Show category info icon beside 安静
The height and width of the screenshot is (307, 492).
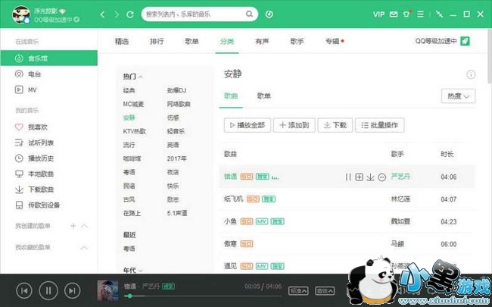tap(471, 75)
